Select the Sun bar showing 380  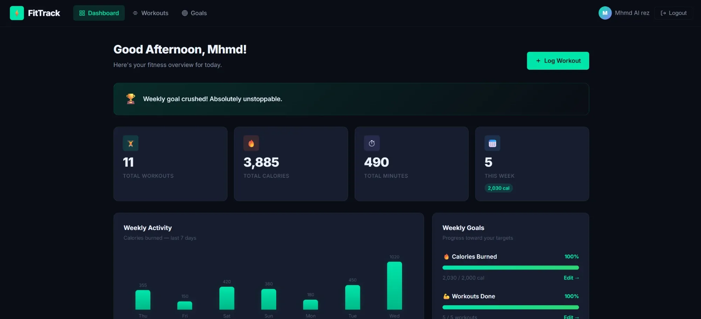269,299
